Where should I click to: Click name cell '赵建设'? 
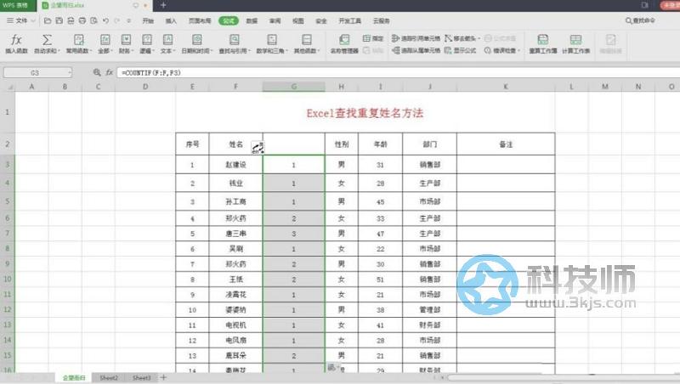point(235,165)
